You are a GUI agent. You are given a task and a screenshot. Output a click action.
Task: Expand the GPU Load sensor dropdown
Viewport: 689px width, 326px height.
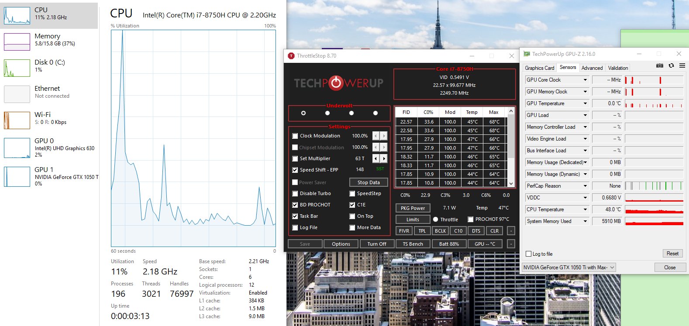click(585, 115)
